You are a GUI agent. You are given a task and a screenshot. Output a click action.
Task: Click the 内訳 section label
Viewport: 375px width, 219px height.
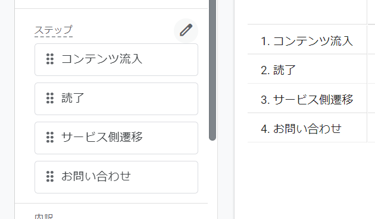click(x=43, y=217)
